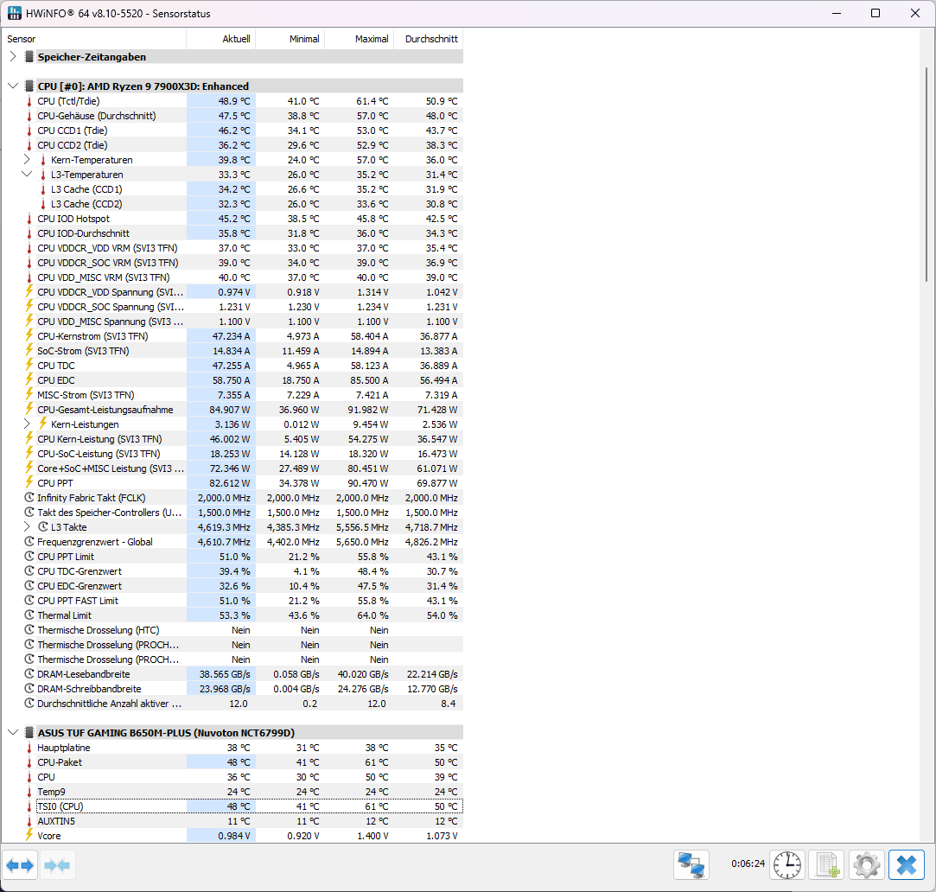The width and height of the screenshot is (936, 892).
Task: Click thermometer icon of Hauptplatine row
Action: [x=29, y=748]
